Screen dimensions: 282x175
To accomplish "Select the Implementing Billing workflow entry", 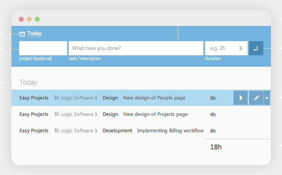I will click(170, 131).
